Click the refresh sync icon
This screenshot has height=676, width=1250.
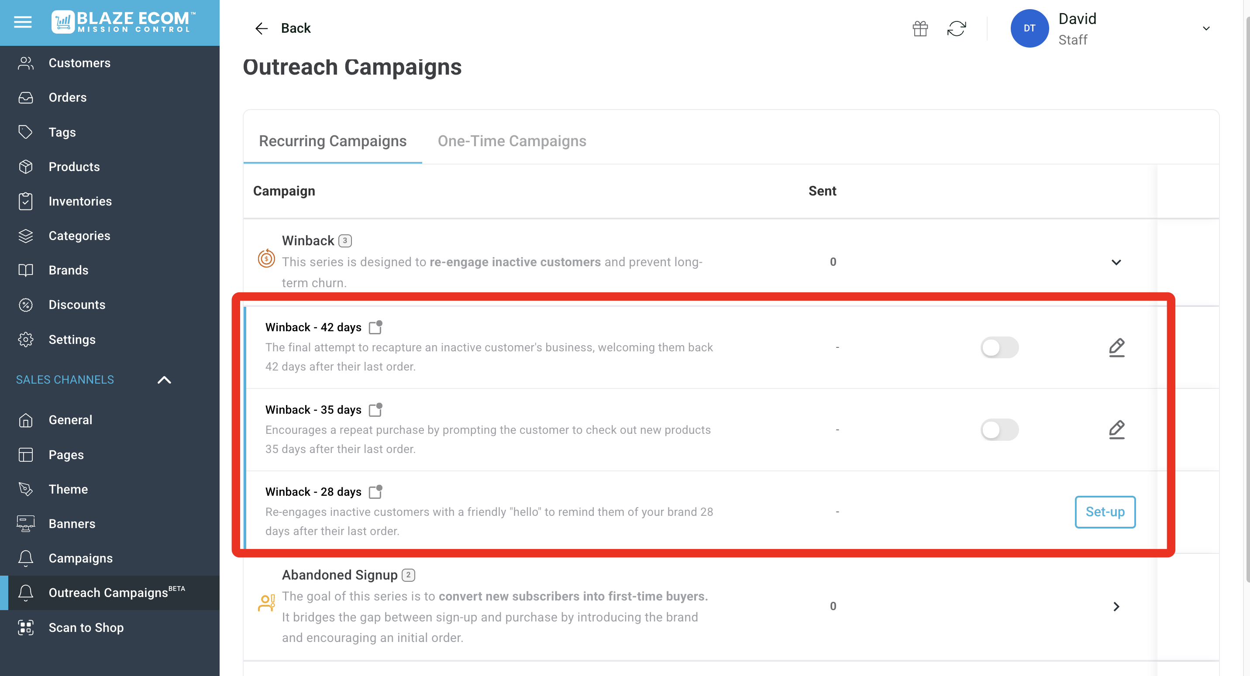pos(956,29)
